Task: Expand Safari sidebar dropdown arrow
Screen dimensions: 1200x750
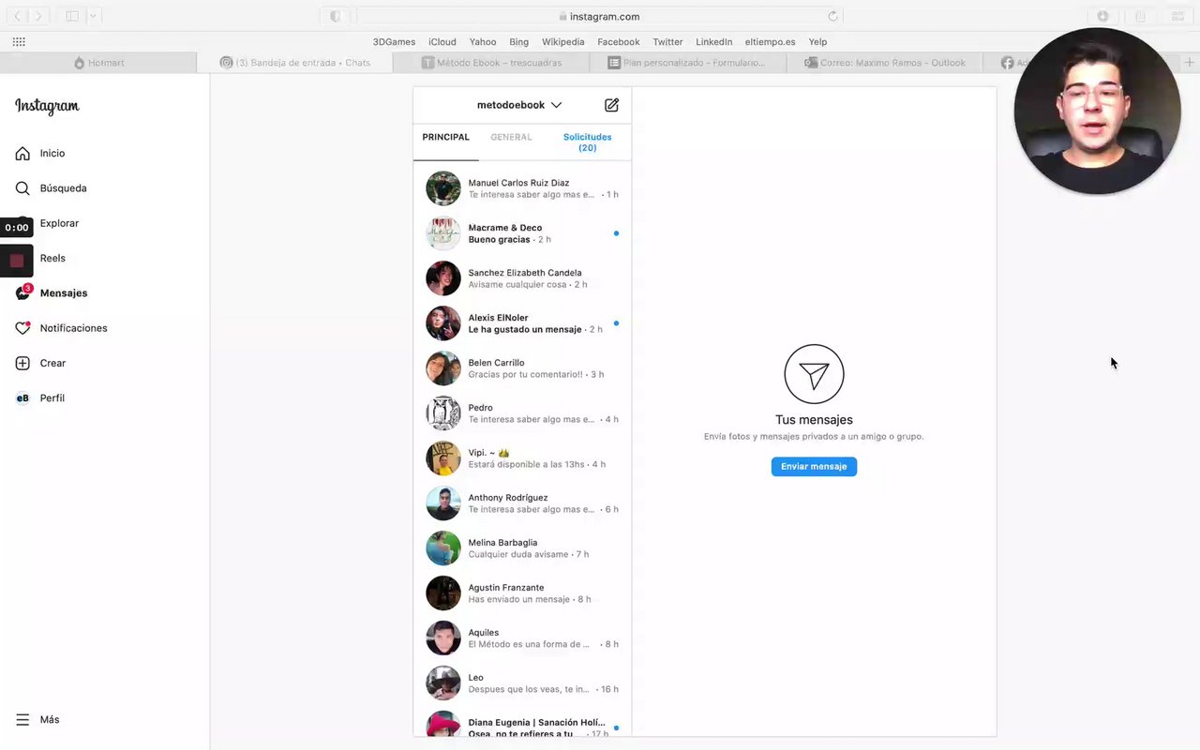Action: click(93, 16)
